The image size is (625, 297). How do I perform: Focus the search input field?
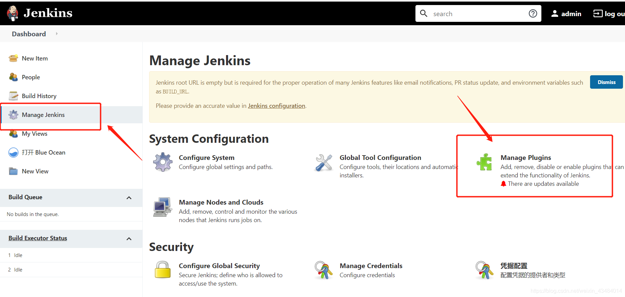point(478,13)
